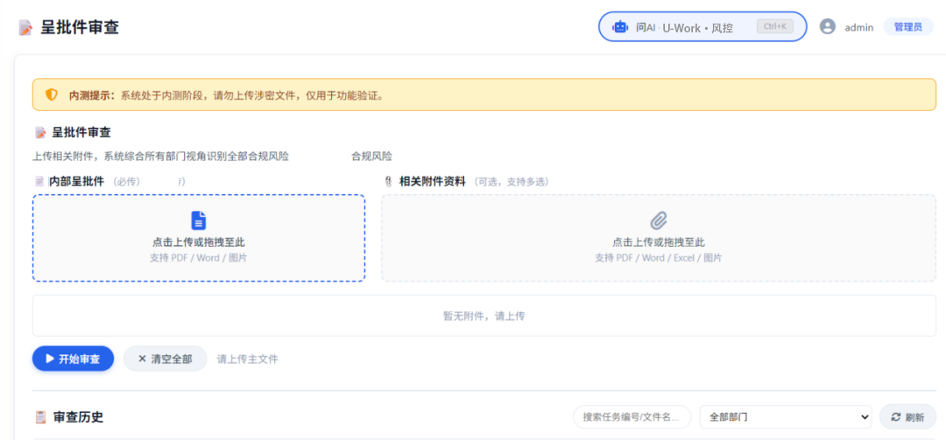Click the blue document upload icon

[199, 220]
